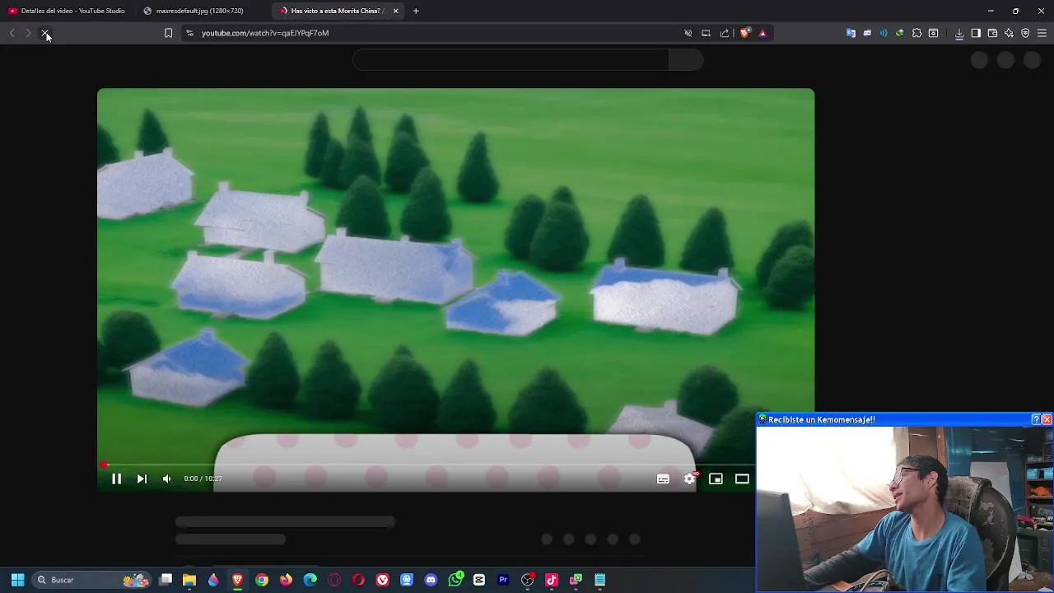
Task: Open the Brave Shields lion icon
Action: click(745, 33)
